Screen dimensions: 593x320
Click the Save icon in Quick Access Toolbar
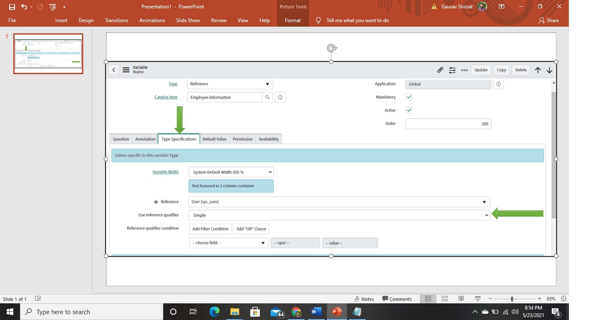coord(11,7)
